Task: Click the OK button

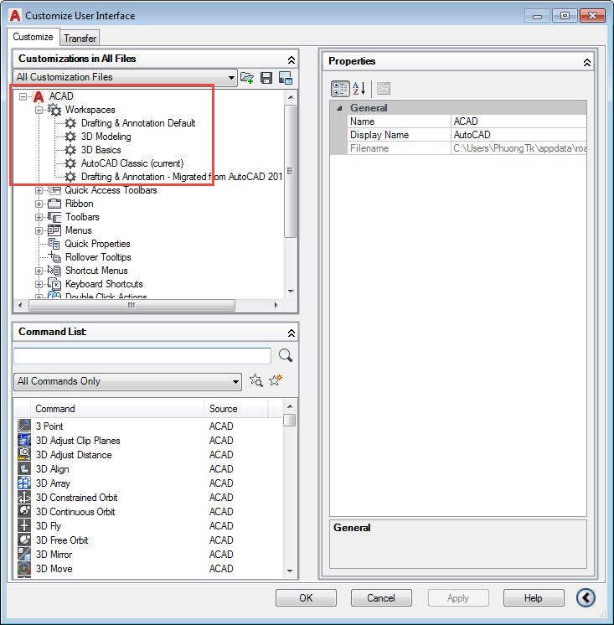Action: [x=306, y=598]
